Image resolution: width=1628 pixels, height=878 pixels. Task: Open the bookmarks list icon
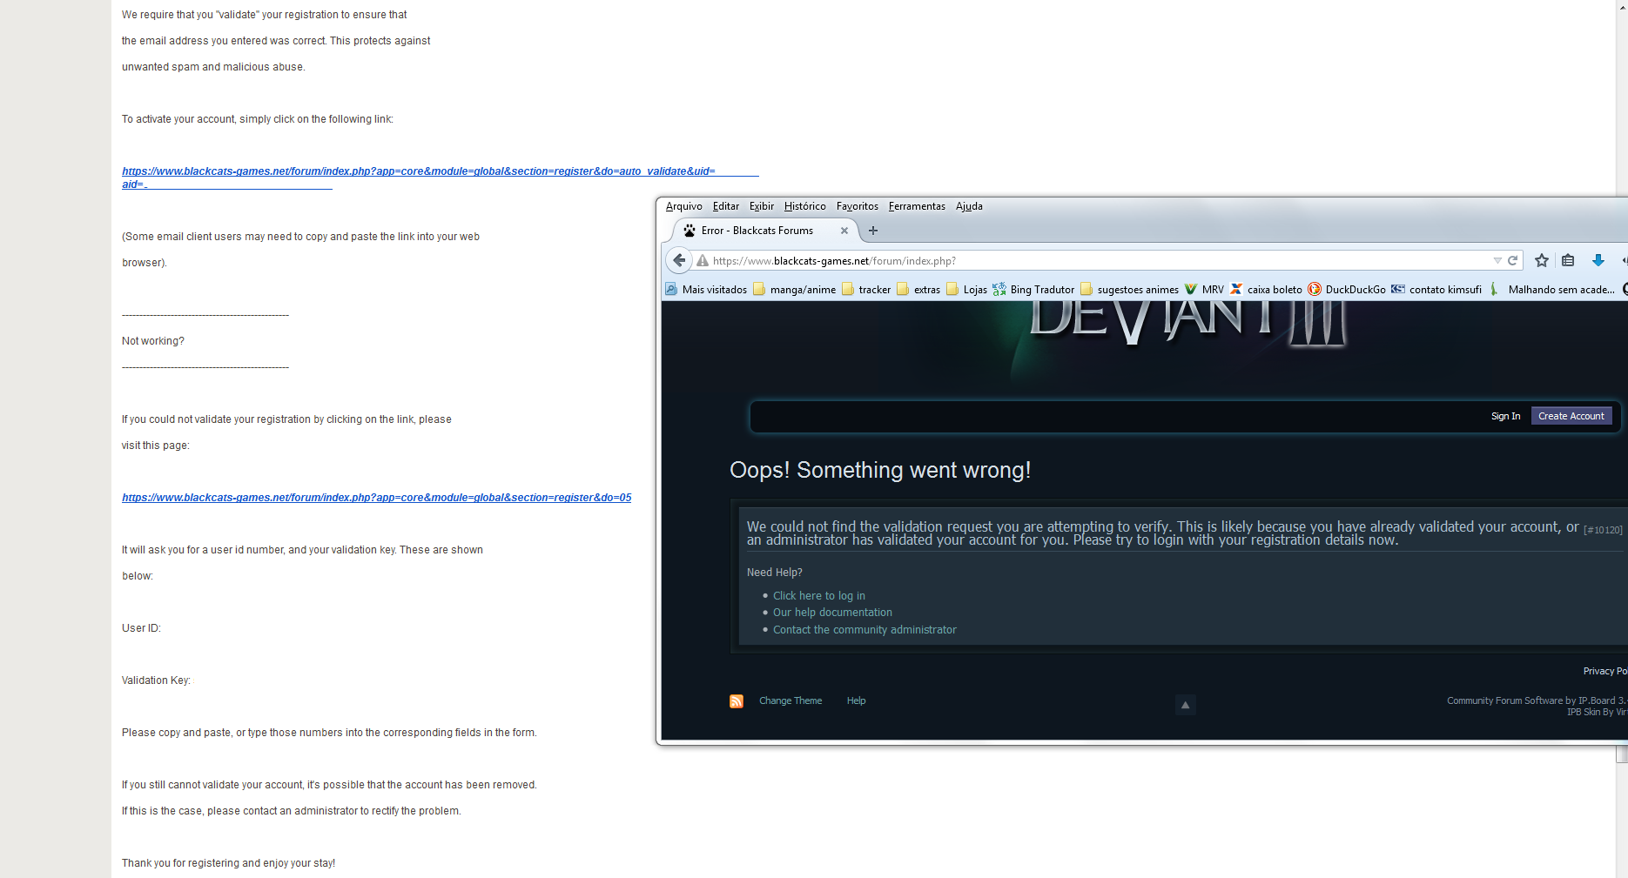pyautogui.click(x=1568, y=260)
